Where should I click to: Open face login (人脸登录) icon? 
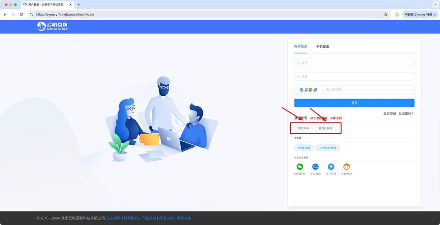coord(346,167)
